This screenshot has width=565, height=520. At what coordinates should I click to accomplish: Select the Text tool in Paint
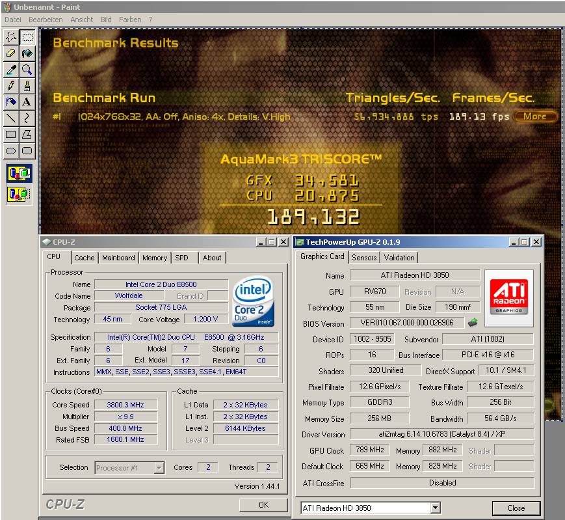click(x=27, y=102)
